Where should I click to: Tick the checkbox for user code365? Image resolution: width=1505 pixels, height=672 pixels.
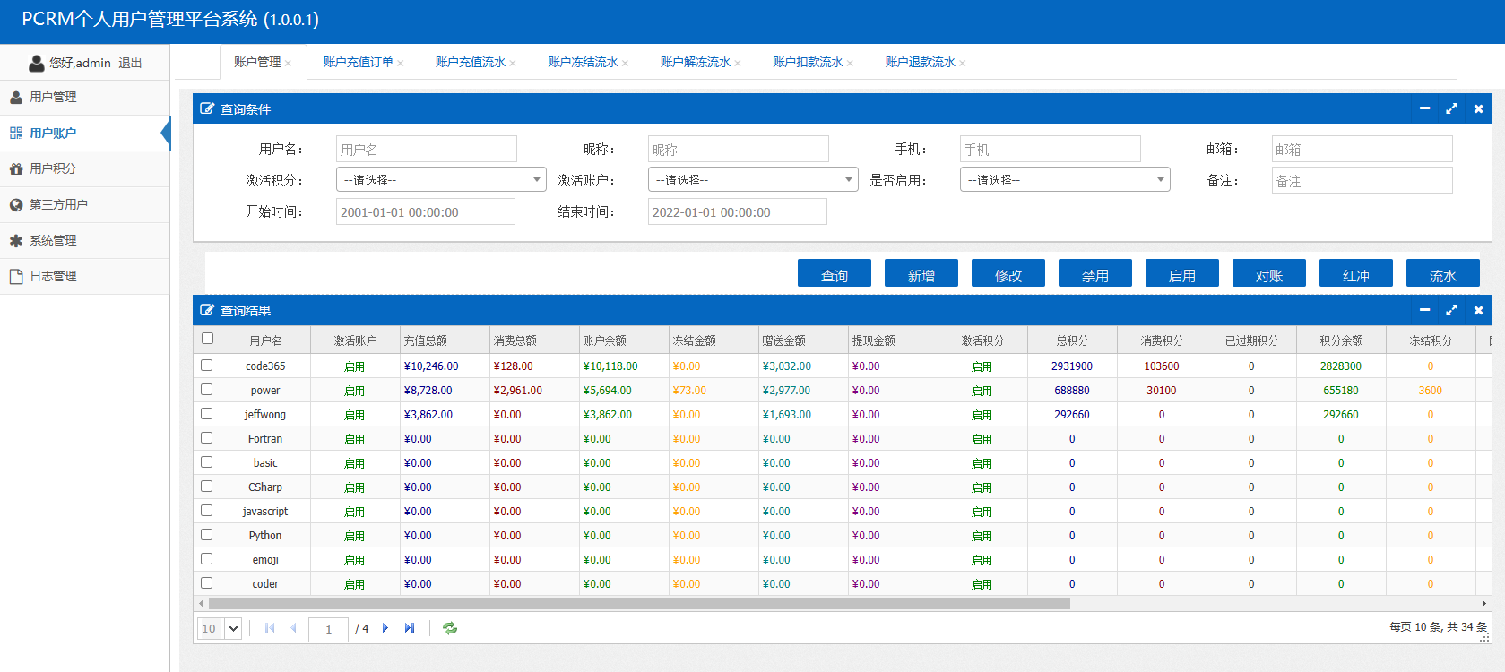point(207,366)
